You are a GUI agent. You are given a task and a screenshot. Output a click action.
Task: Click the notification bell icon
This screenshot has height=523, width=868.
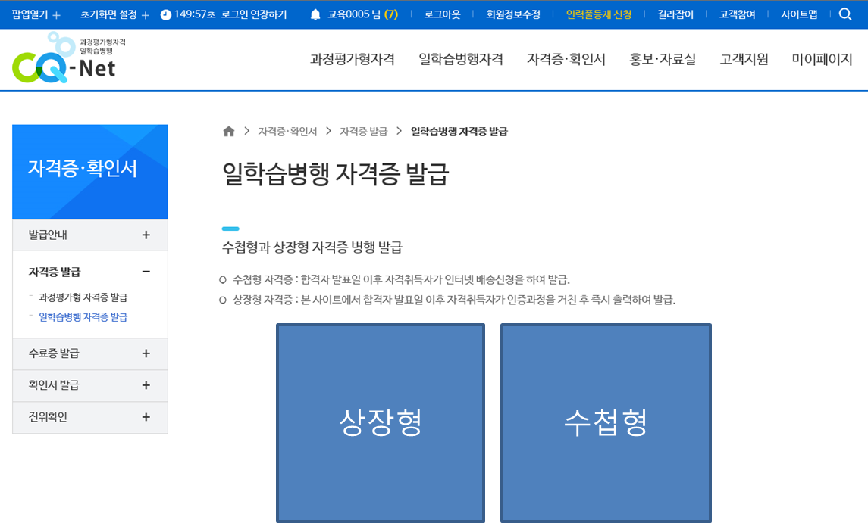point(315,14)
